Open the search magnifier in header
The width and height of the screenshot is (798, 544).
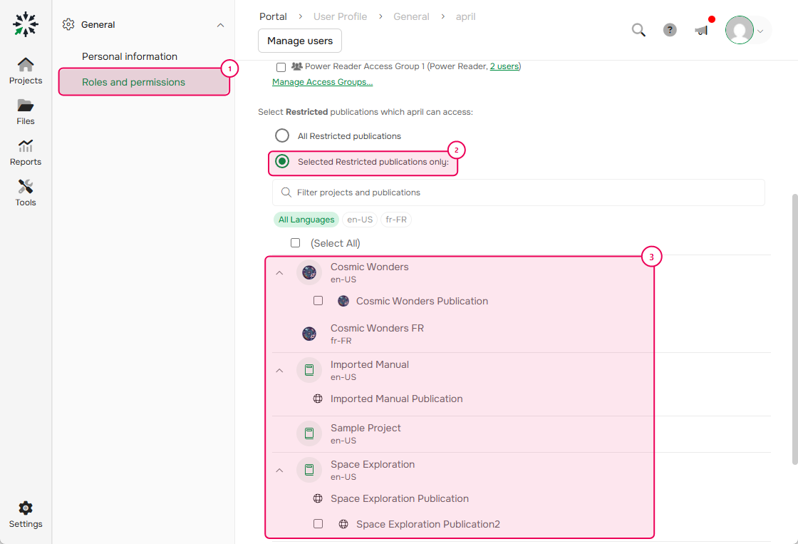coord(638,30)
